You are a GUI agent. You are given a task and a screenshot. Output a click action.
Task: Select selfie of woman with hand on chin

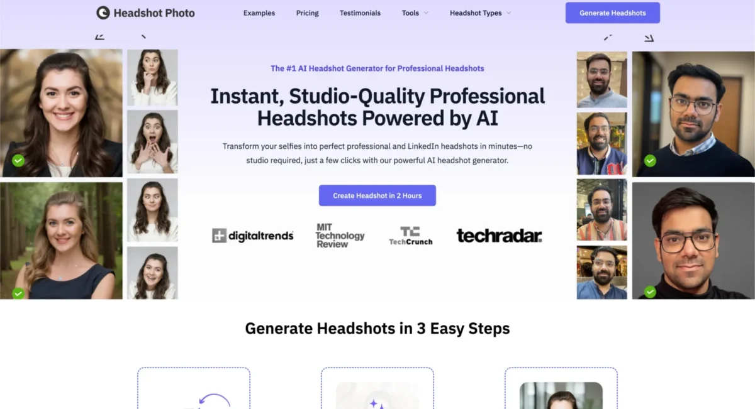[x=152, y=77]
